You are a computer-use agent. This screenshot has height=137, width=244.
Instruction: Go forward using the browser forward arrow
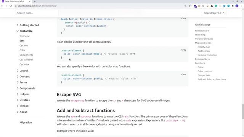click(x=6, y=6)
